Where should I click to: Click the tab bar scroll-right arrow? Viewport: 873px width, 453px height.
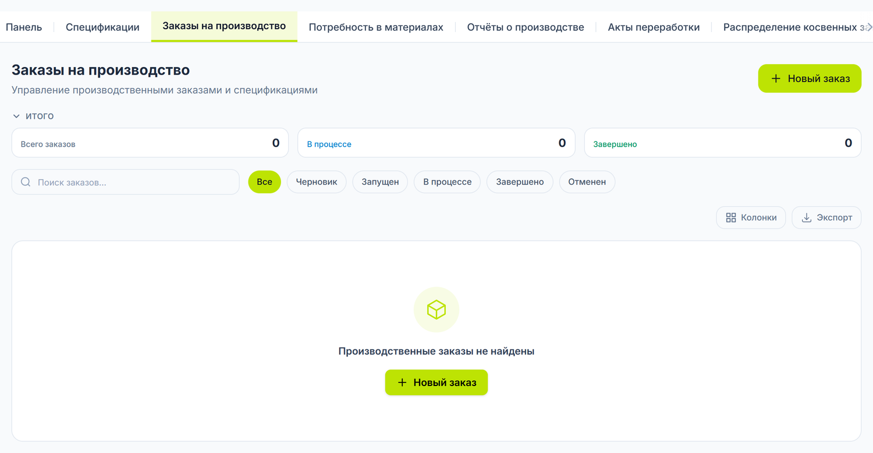[869, 27]
